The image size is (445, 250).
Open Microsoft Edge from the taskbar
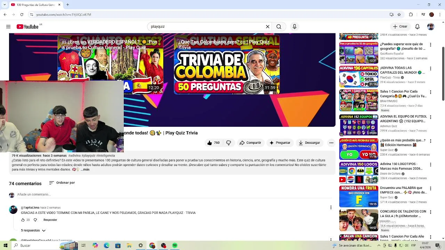pos(106,245)
